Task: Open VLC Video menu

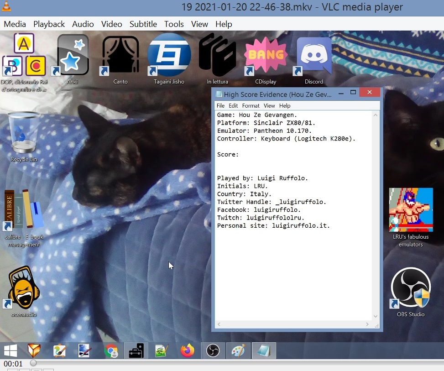Action: pyautogui.click(x=111, y=24)
